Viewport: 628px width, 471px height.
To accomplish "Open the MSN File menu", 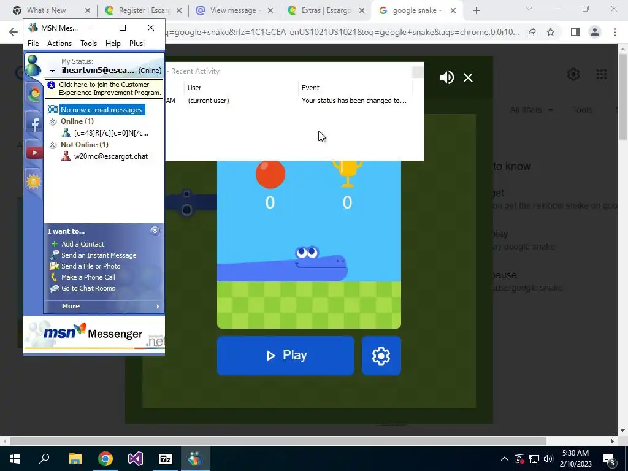I will pos(33,44).
